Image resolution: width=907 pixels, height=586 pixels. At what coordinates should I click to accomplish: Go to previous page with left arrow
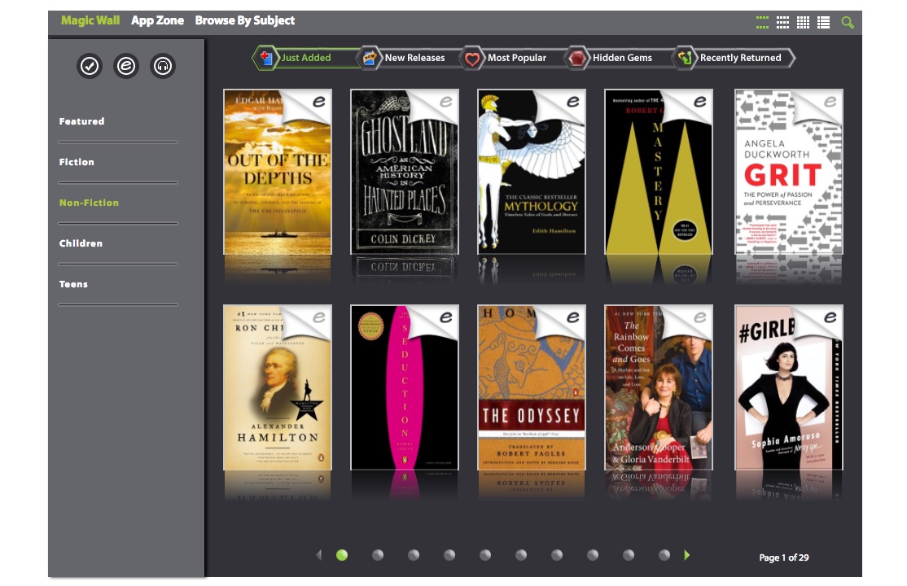pos(318,555)
